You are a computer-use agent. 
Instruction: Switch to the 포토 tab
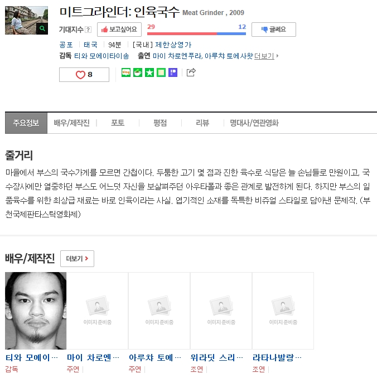coord(118,123)
